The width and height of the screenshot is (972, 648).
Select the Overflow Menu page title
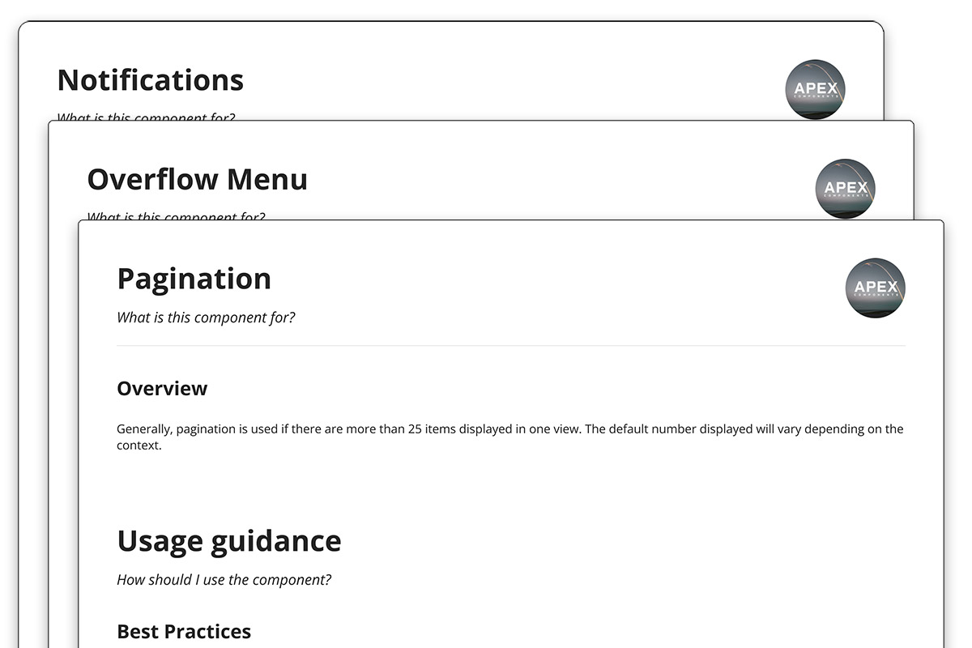pos(197,179)
